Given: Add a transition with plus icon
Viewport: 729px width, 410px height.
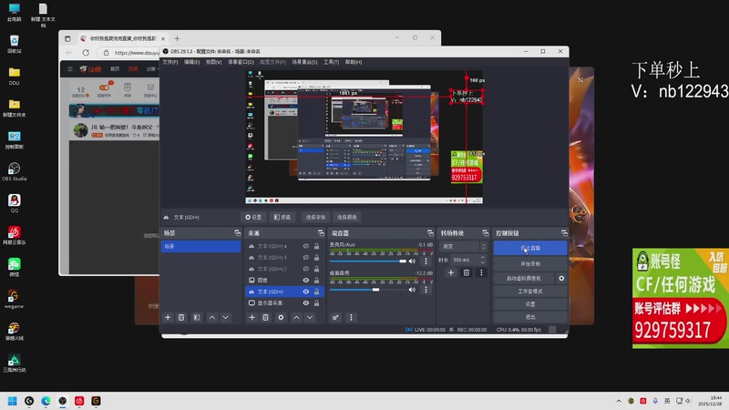Looking at the screenshot, I should [x=450, y=272].
